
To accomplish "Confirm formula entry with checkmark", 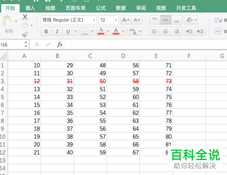I will point(48,44).
